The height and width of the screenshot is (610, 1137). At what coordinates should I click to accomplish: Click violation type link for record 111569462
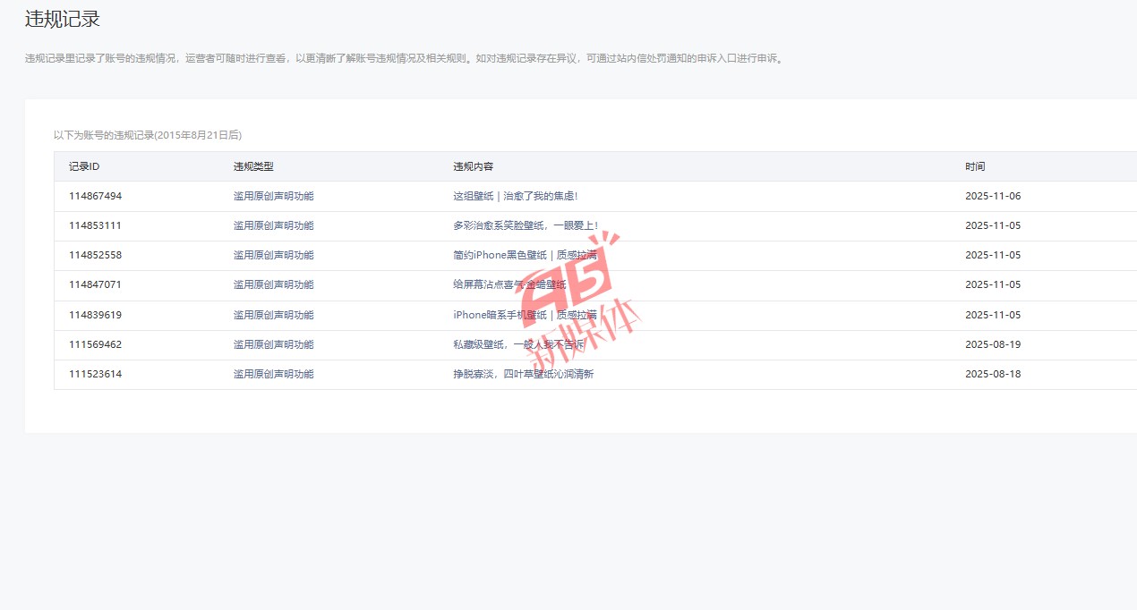[273, 344]
